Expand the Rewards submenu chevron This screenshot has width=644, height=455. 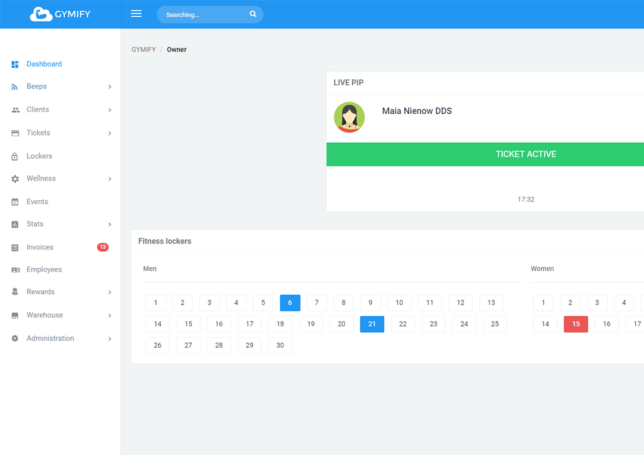pos(110,292)
